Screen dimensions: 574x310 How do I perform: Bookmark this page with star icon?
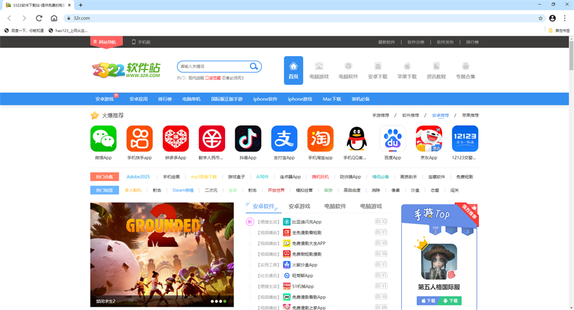540,18
